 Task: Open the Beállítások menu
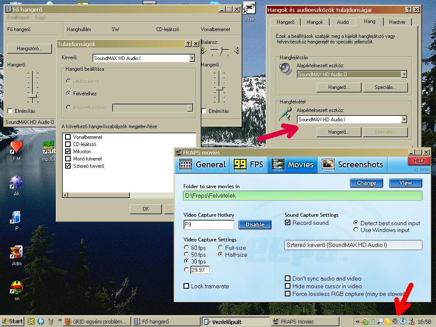(18, 17)
